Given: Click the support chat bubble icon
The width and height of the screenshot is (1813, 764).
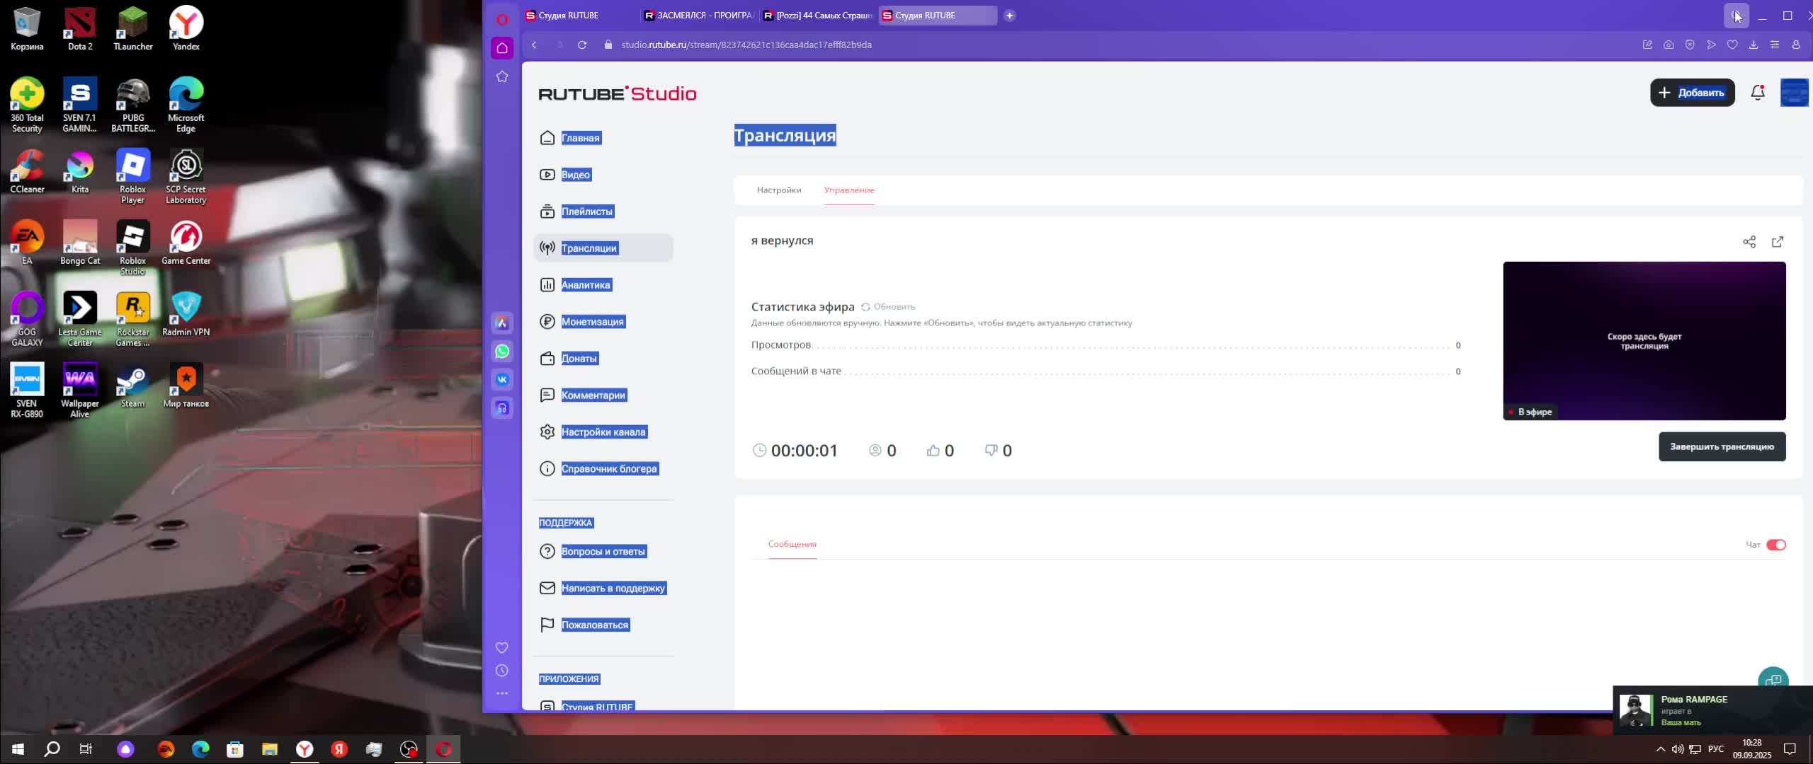Looking at the screenshot, I should (1773, 679).
